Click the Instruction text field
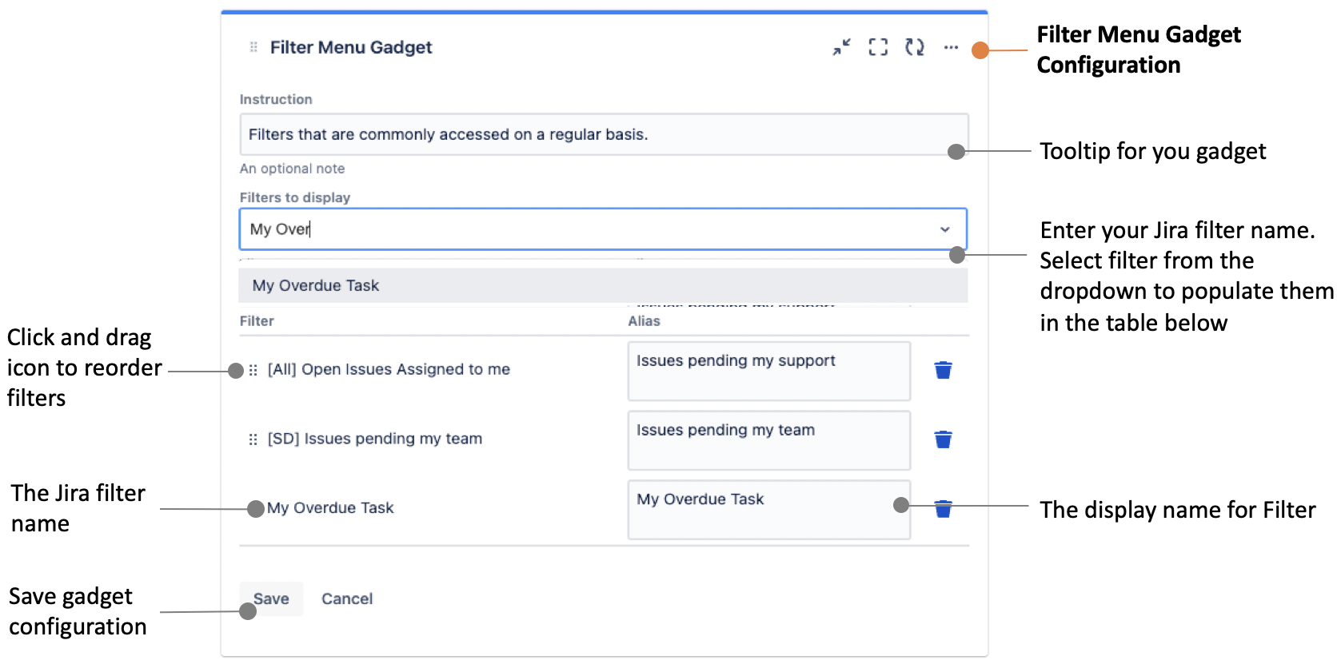 click(604, 134)
